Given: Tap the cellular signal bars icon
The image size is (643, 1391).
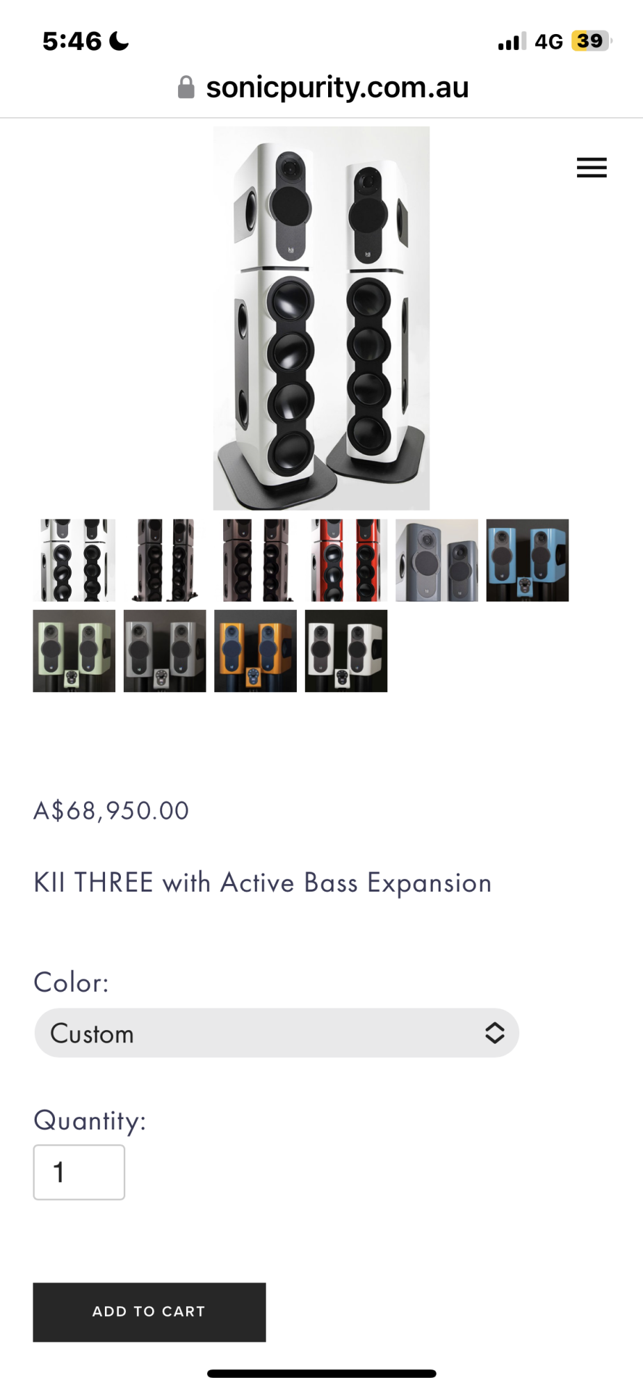Looking at the screenshot, I should (x=512, y=42).
